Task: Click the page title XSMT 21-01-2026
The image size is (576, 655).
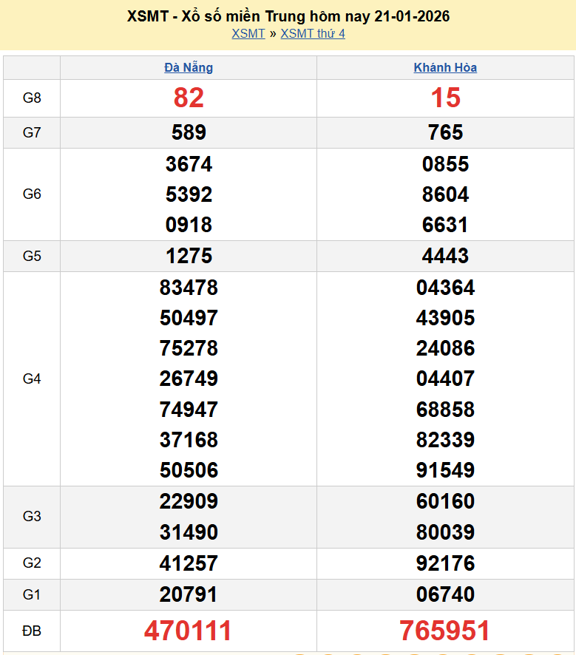Action: pos(288,16)
